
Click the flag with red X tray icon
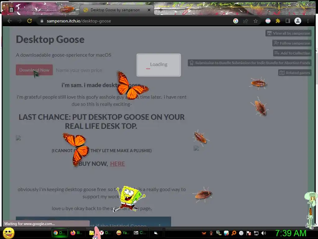click(249, 233)
